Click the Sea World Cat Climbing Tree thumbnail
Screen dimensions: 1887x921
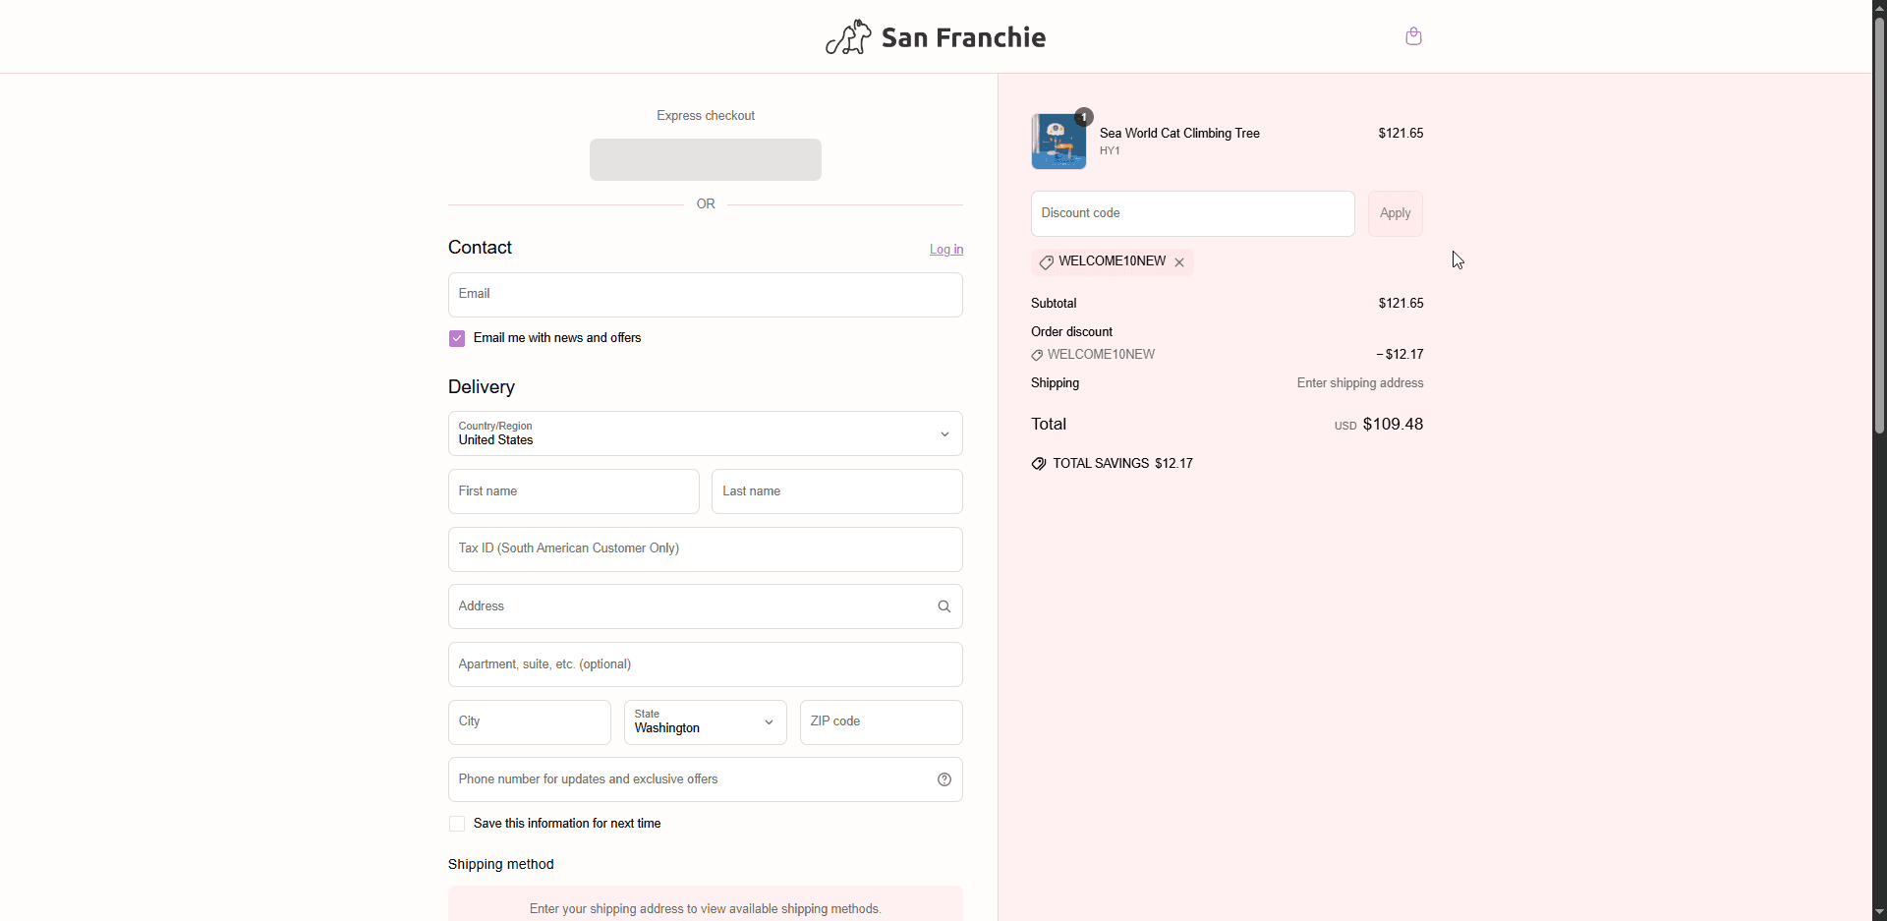[x=1058, y=142]
